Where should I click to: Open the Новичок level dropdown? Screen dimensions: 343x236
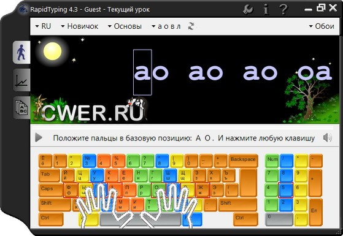(79, 26)
